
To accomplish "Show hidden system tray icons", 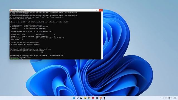I will coord(161,98).
